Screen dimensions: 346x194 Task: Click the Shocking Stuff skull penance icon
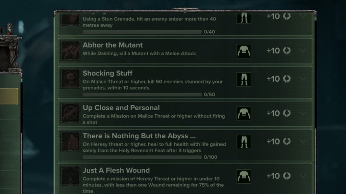coord(70,79)
